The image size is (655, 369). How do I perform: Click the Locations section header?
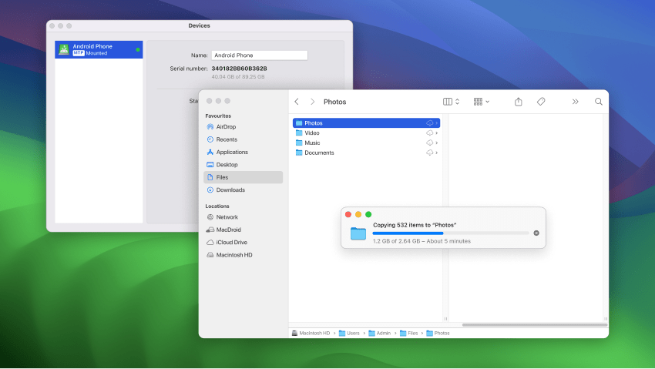pos(217,206)
